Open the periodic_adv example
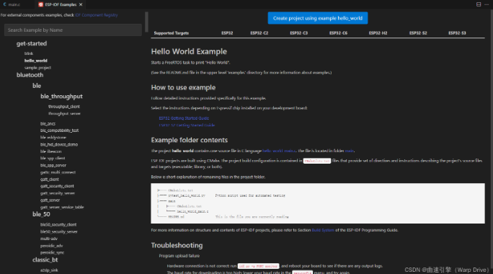Image resolution: width=493 pixels, height=274 pixels. point(52,246)
